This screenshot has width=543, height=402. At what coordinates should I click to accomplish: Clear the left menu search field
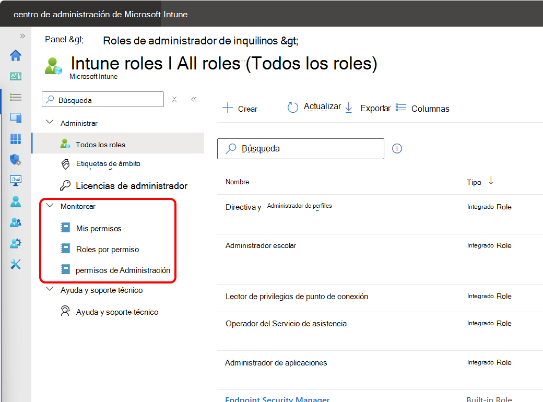pyautogui.click(x=174, y=99)
